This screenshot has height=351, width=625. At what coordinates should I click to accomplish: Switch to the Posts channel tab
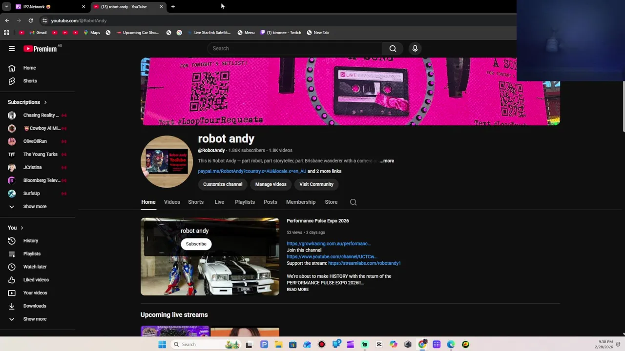click(x=271, y=202)
